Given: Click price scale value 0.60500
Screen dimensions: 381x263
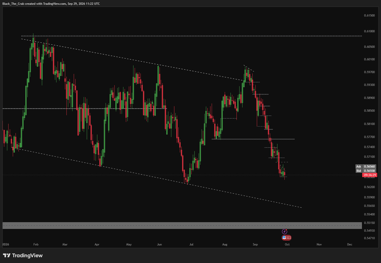Looking at the screenshot, I should tap(369, 47).
